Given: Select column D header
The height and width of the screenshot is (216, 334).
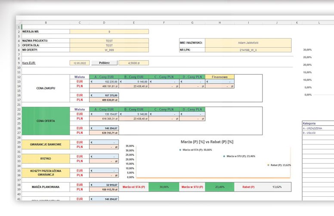Looking at the screenshot, I should 104,22.
